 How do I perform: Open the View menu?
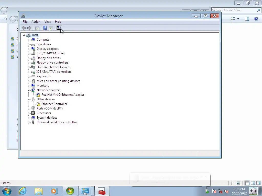point(48,22)
